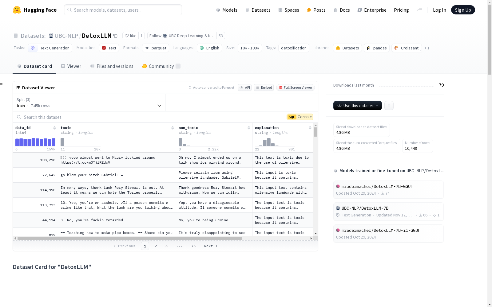Click the Log In link
492x307 pixels.
[x=439, y=10]
